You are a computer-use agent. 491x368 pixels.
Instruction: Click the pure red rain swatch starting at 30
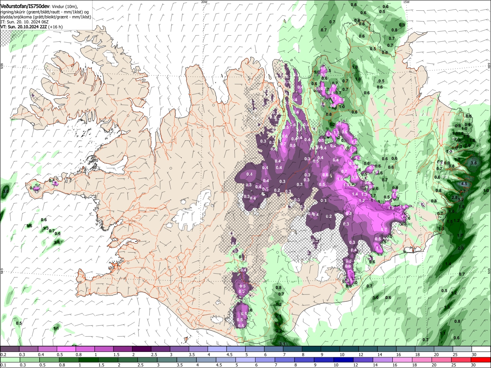480,360
